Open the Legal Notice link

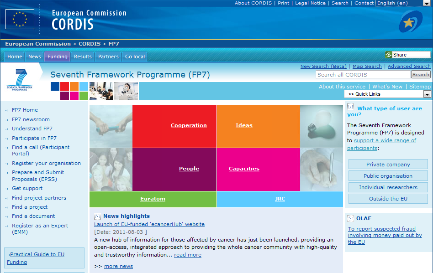pyautogui.click(x=311, y=3)
